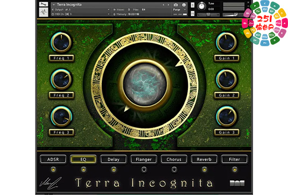This screenshot has width=288, height=195.
Task: Click the Gain 1 label
Action: (x=227, y=58)
